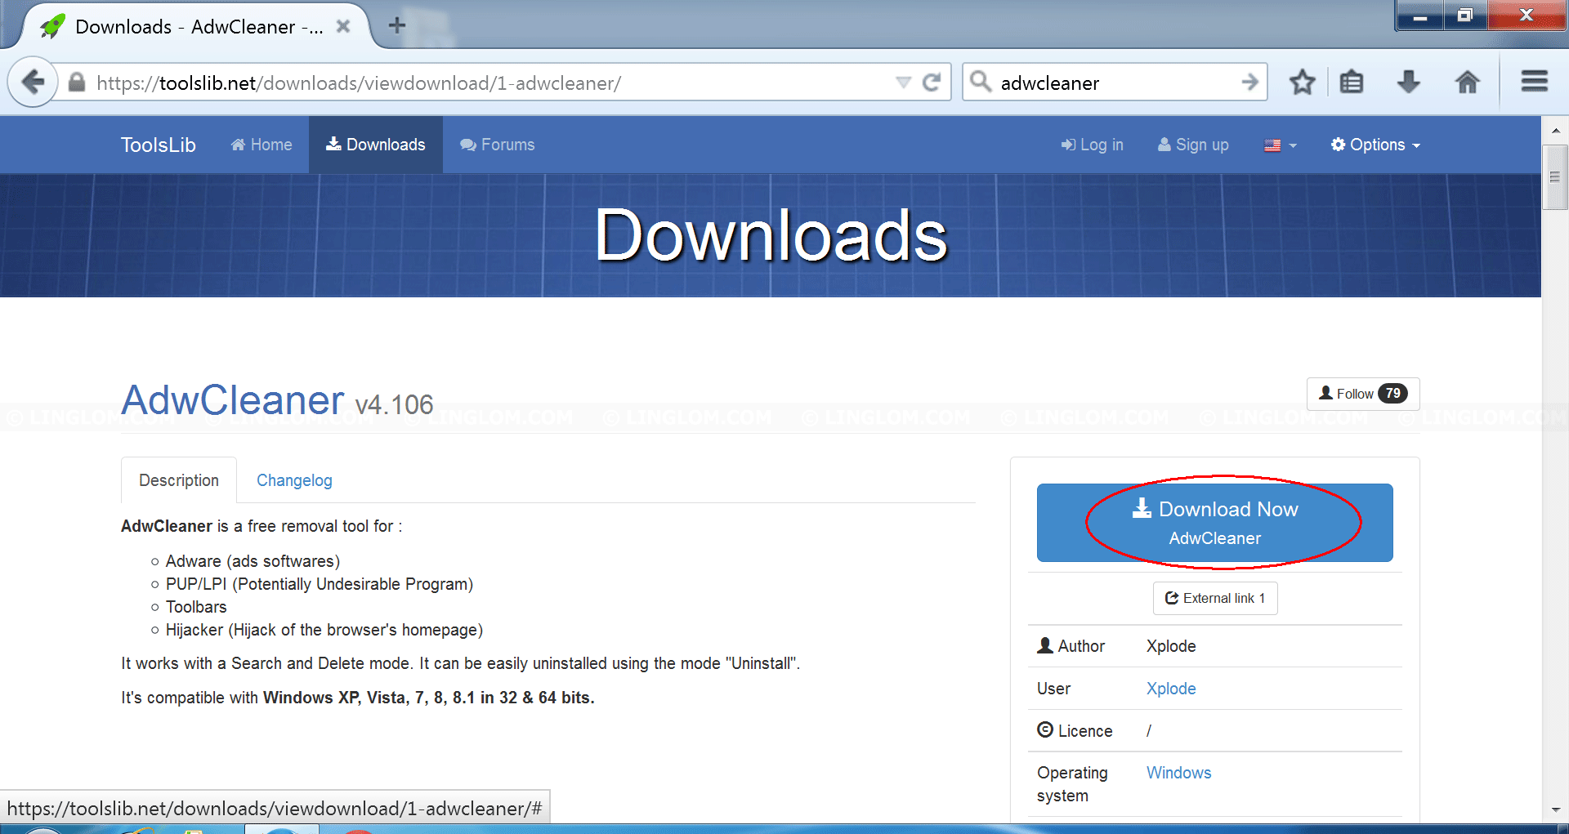
Task: Close the Downloads - AdwCleaner tab
Action: coord(343,26)
